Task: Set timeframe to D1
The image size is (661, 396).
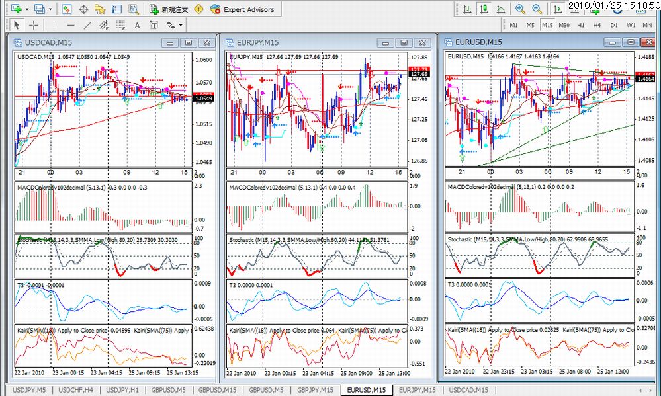Action: [614, 25]
